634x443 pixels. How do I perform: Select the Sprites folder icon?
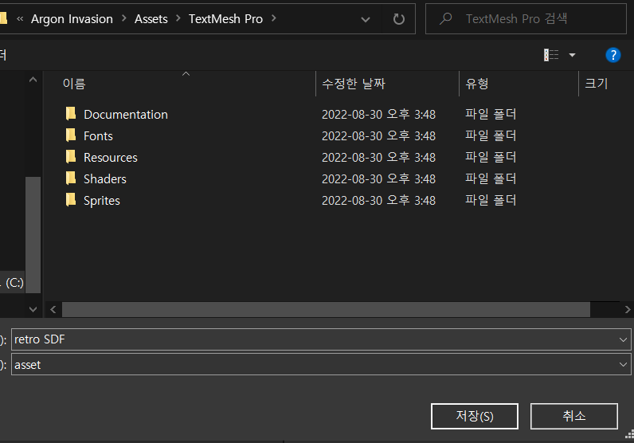pyautogui.click(x=71, y=200)
